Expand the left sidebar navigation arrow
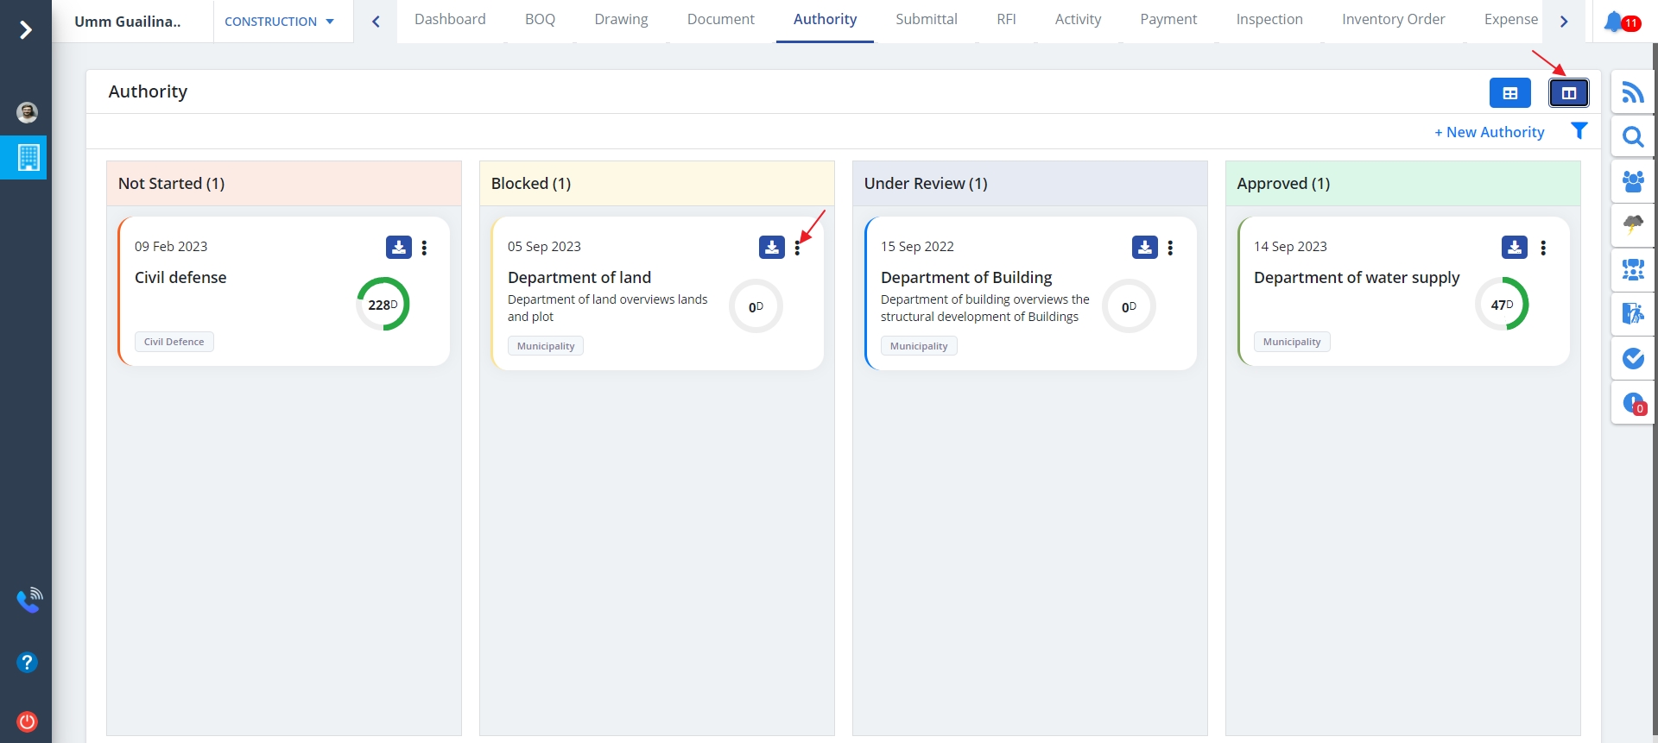 (x=26, y=30)
